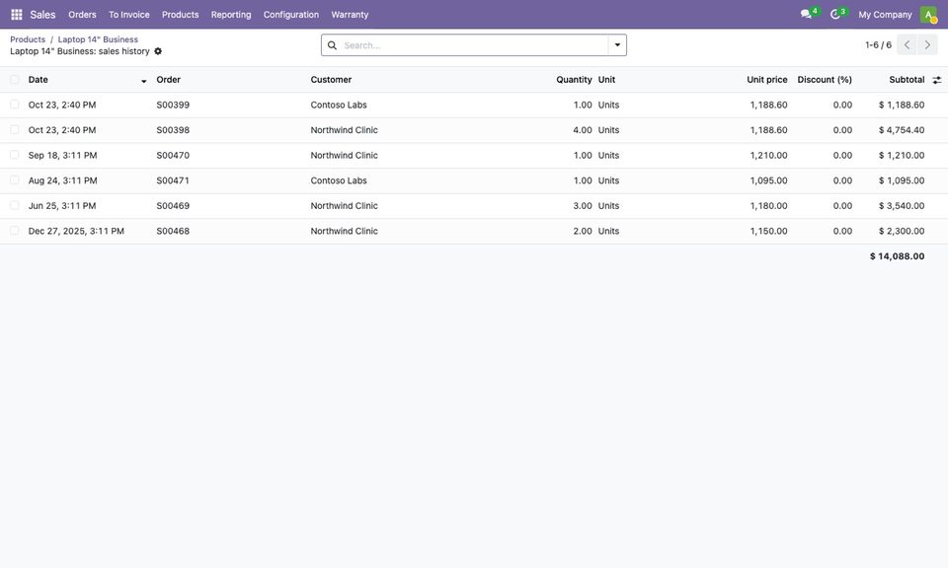Click the 1,180.00 unit price cell
This screenshot has width=948, height=568.
click(x=768, y=206)
